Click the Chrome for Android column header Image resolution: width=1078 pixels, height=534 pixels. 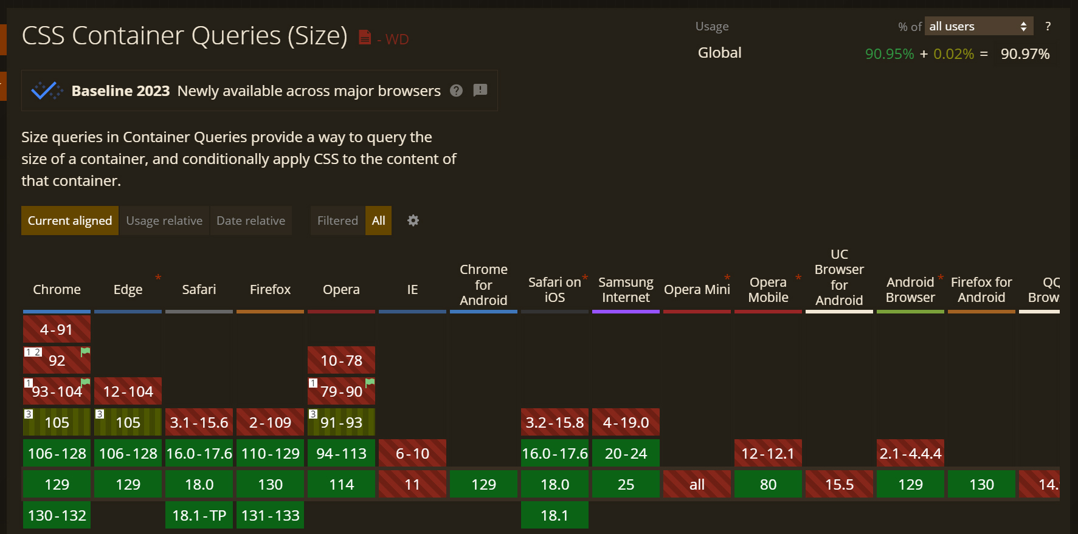pos(483,285)
